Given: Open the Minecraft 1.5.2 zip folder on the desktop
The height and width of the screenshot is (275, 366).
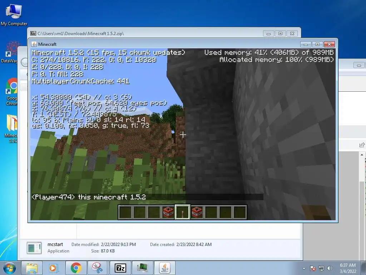Looking at the screenshot, I should tap(11, 129).
